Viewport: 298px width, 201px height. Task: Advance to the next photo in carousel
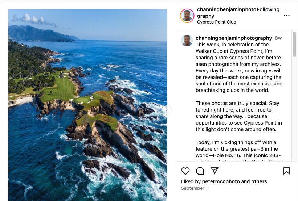pyautogui.click(x=167, y=109)
